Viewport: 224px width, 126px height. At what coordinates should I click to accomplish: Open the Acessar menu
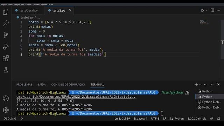coord(28,5)
